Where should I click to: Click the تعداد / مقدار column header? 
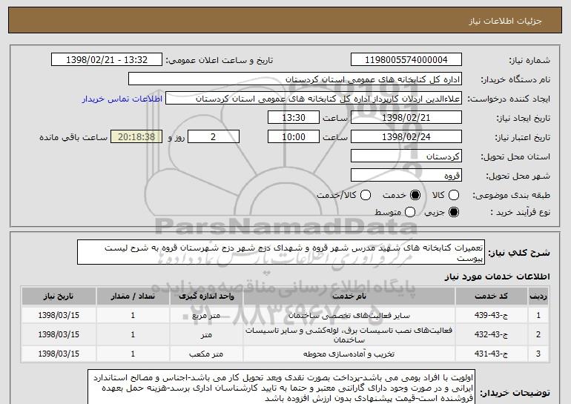pyautogui.click(x=133, y=297)
